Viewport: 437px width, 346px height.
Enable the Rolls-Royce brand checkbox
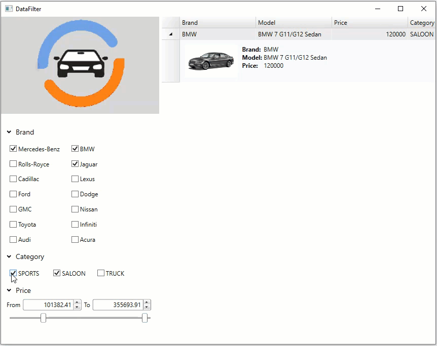click(x=13, y=164)
